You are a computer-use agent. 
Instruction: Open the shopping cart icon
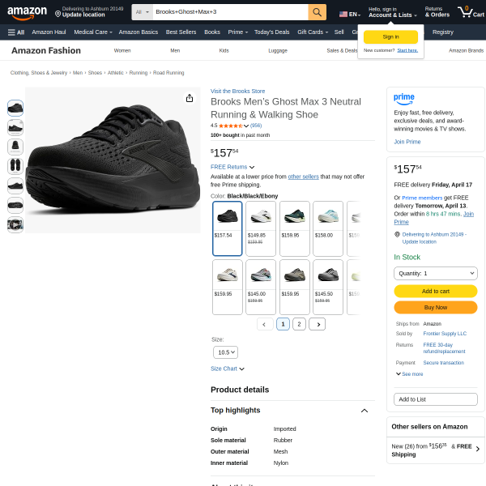pos(466,12)
